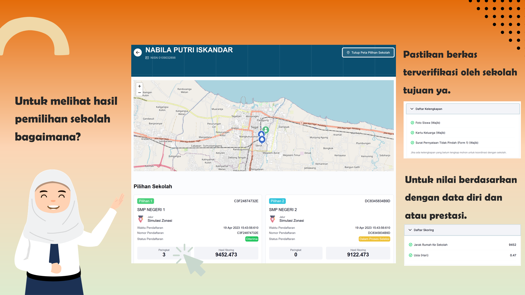The height and width of the screenshot is (295, 525).
Task: Click the SMP NEGERI 2 school name
Action: 283,210
